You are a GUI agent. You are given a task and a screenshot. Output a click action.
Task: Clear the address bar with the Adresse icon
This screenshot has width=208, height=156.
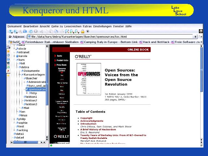pos(10,37)
